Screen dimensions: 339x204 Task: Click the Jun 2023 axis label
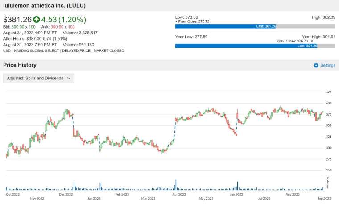coord(236,194)
